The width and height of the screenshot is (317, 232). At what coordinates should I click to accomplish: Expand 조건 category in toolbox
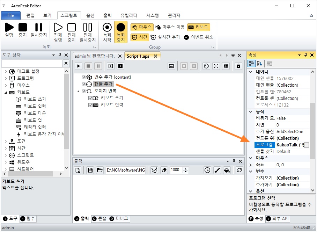pos(6,141)
